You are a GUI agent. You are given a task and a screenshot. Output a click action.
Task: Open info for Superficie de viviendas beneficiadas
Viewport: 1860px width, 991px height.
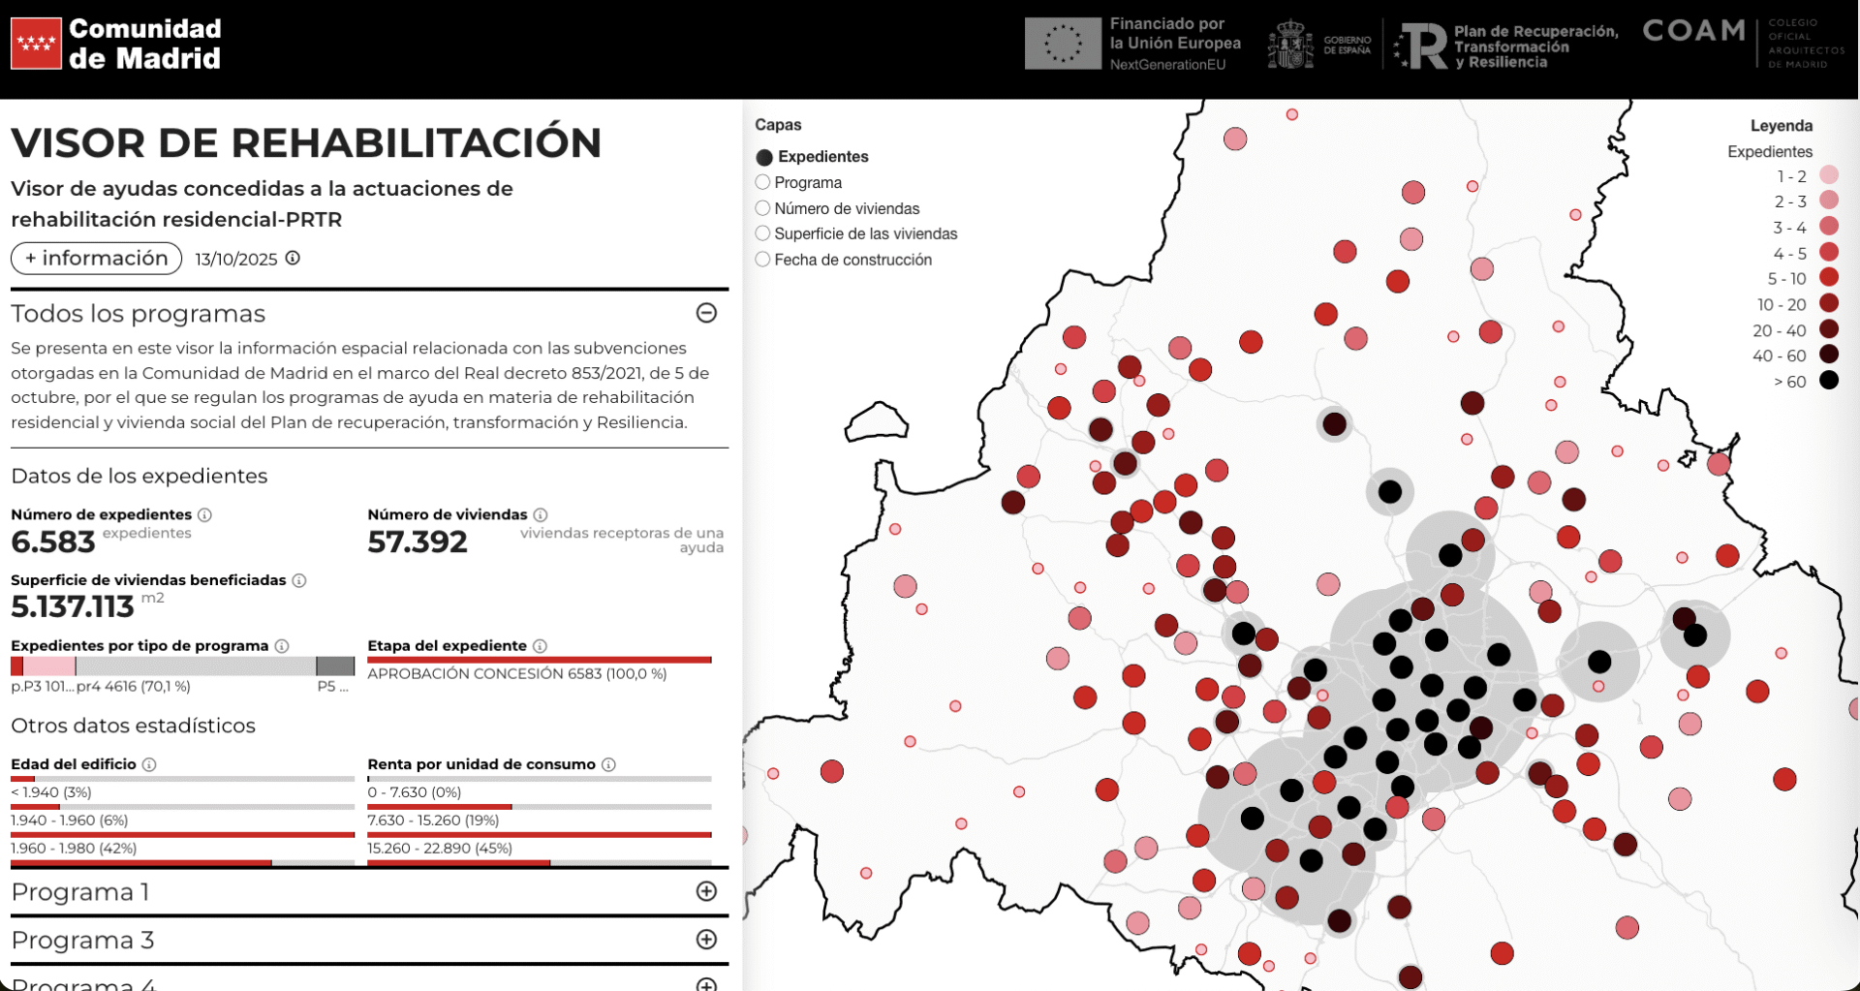299,580
